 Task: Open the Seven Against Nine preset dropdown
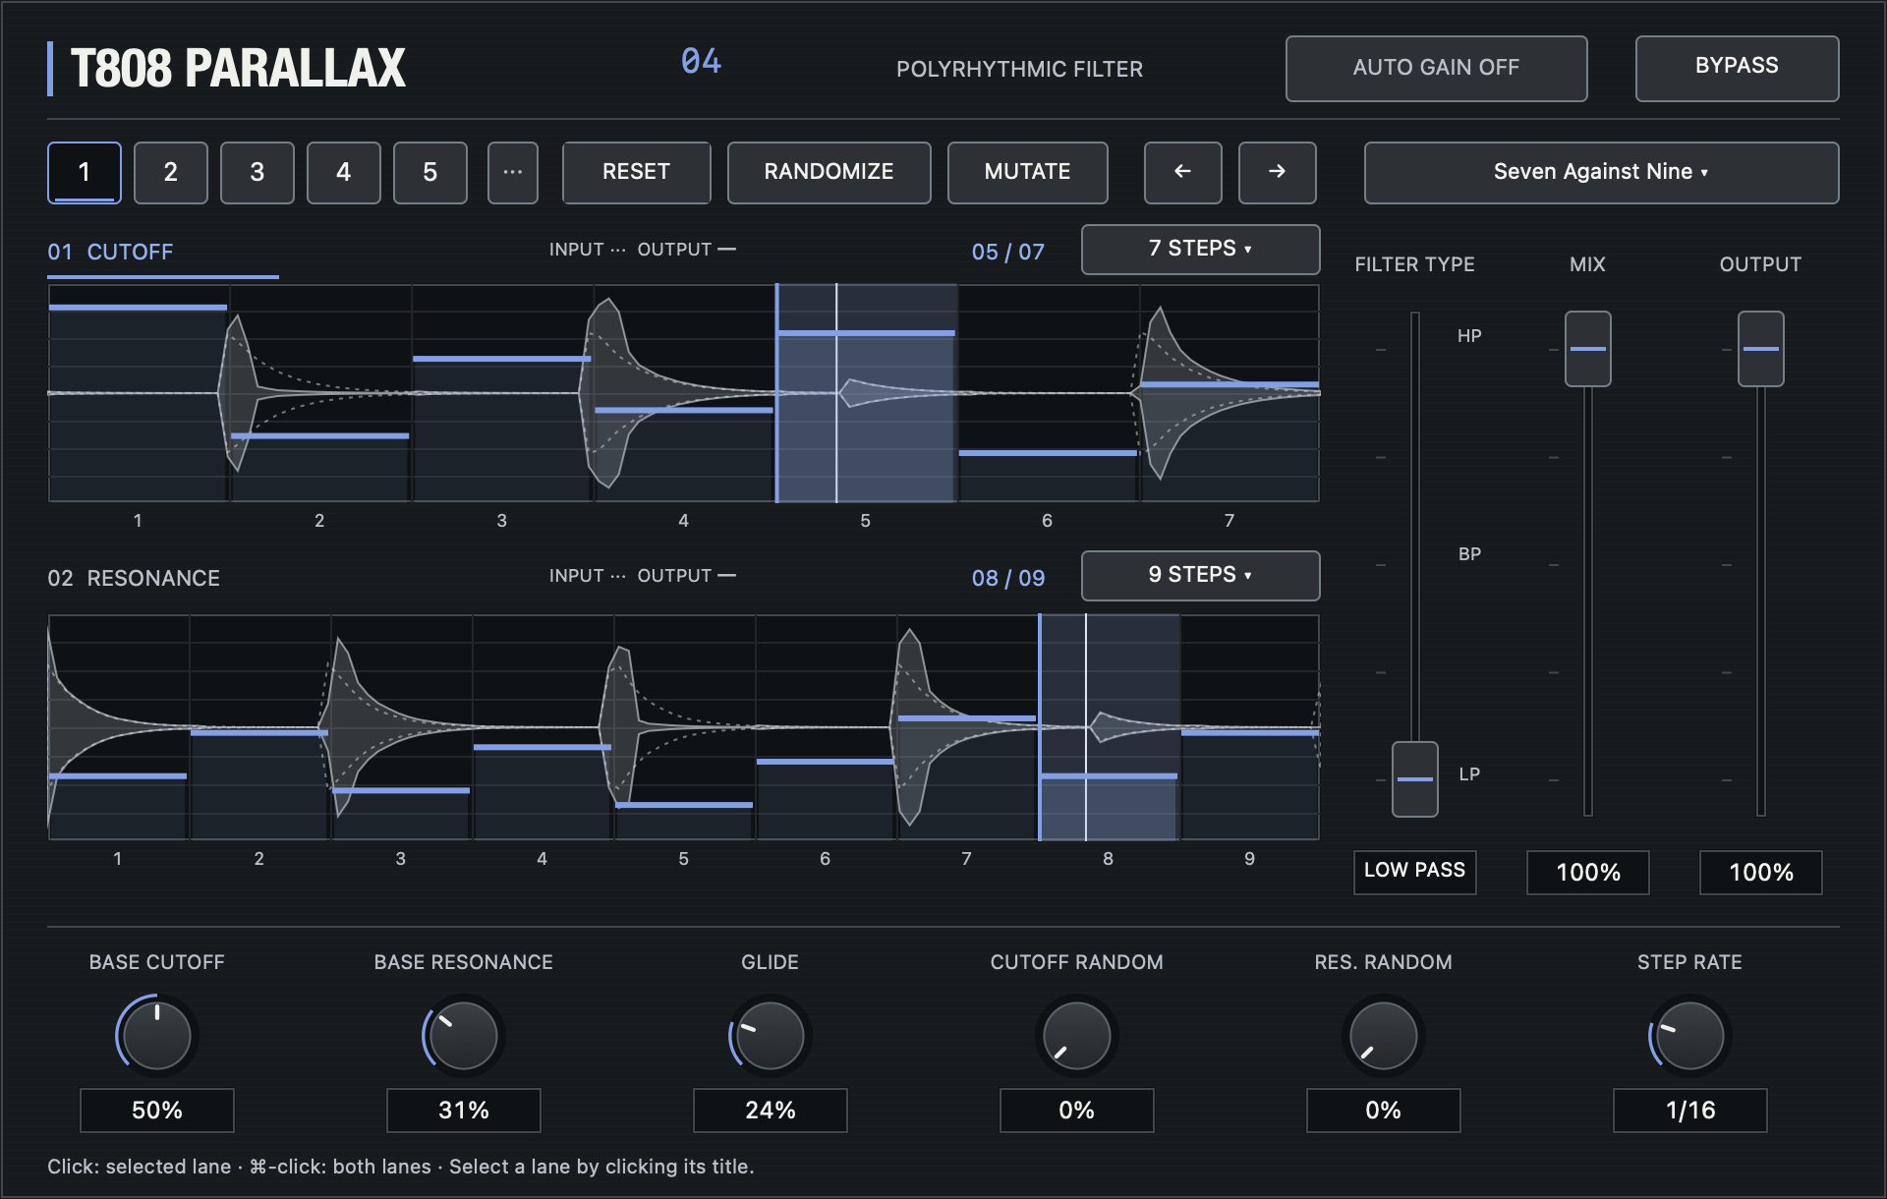(x=1601, y=172)
